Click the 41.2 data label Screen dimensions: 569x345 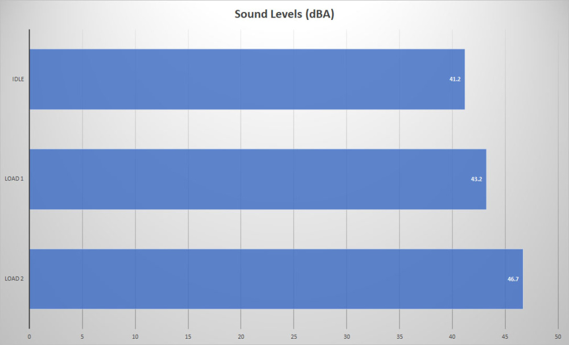click(x=455, y=79)
